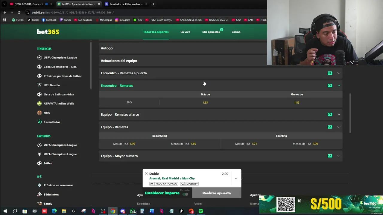Image resolution: width=383 pixels, height=215 pixels.
Task: Close the bet365 browser tab
Action: 99,4
